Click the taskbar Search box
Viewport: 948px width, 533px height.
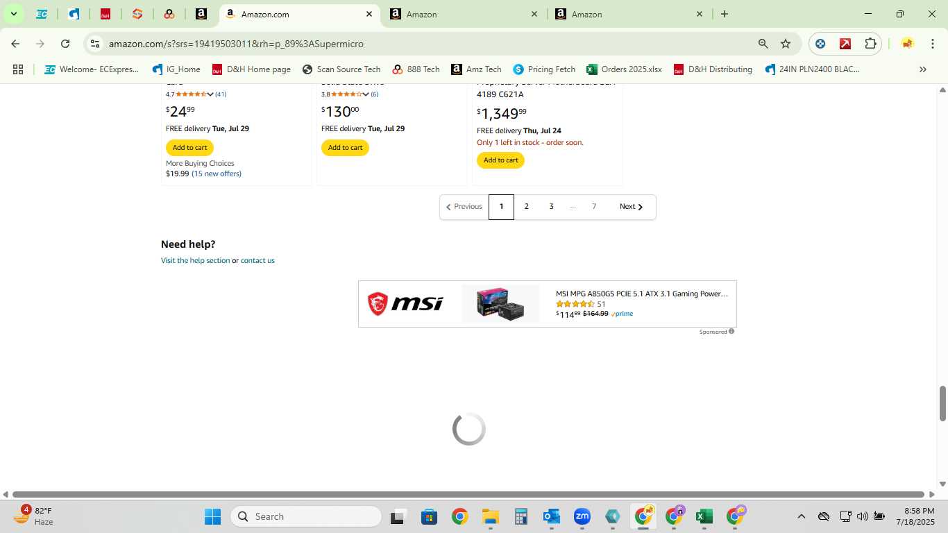(x=306, y=516)
